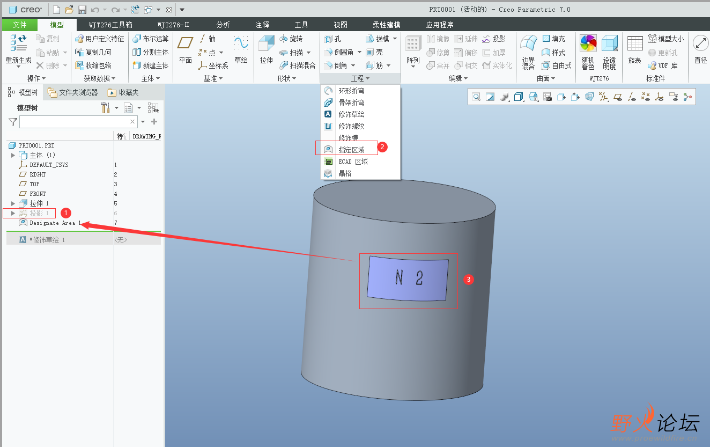Toggle datum point display in graphics toolbar
This screenshot has width=710, height=447.
pyautogui.click(x=646, y=97)
